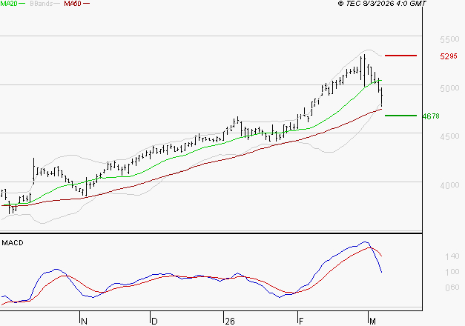Click the 140 MACD axis value
465x326 pixels.
(x=452, y=256)
